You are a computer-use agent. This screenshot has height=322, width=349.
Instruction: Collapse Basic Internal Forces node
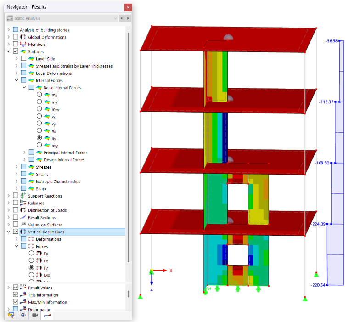coord(24,88)
